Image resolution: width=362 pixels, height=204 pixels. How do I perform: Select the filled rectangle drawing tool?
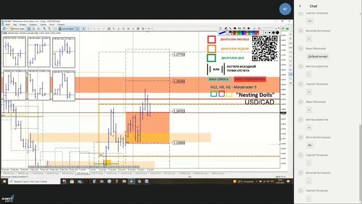235,28
